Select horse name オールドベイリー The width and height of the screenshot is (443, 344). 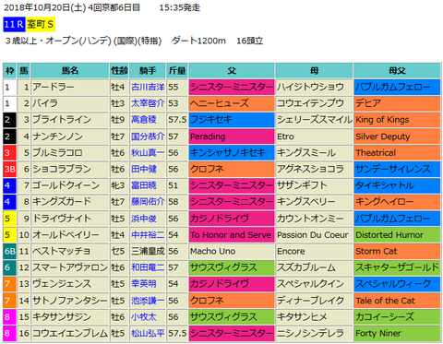coord(66,235)
